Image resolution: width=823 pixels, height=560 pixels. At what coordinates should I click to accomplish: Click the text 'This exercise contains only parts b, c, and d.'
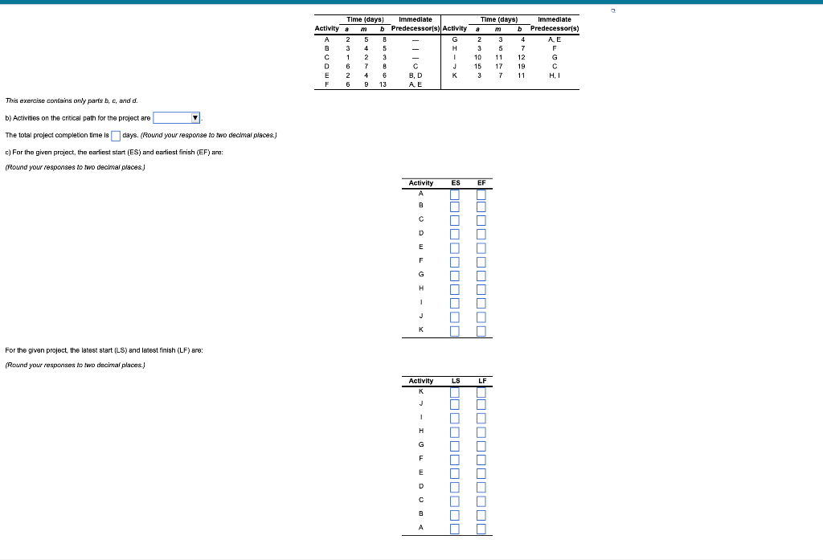click(72, 100)
